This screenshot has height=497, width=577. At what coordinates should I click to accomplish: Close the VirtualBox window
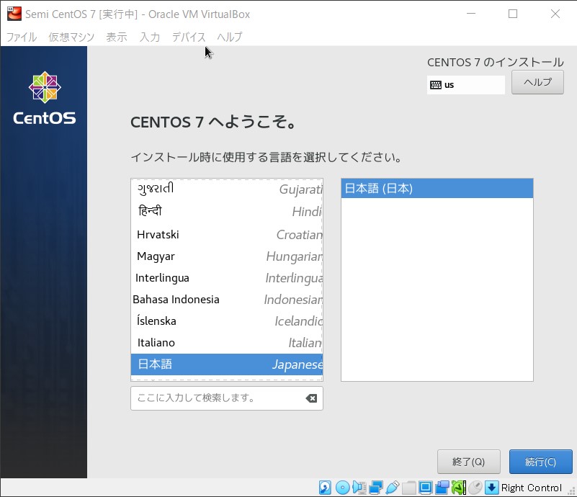555,14
